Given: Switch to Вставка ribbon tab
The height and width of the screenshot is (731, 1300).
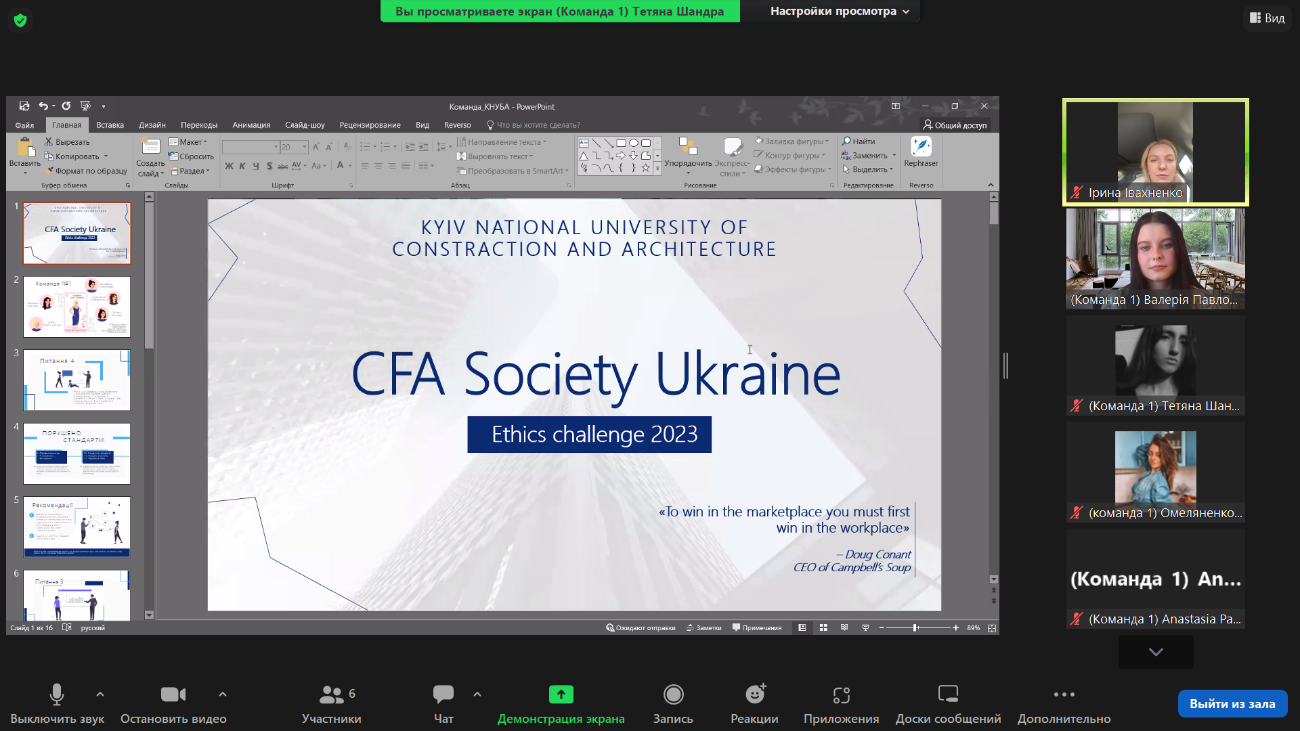Looking at the screenshot, I should point(110,125).
